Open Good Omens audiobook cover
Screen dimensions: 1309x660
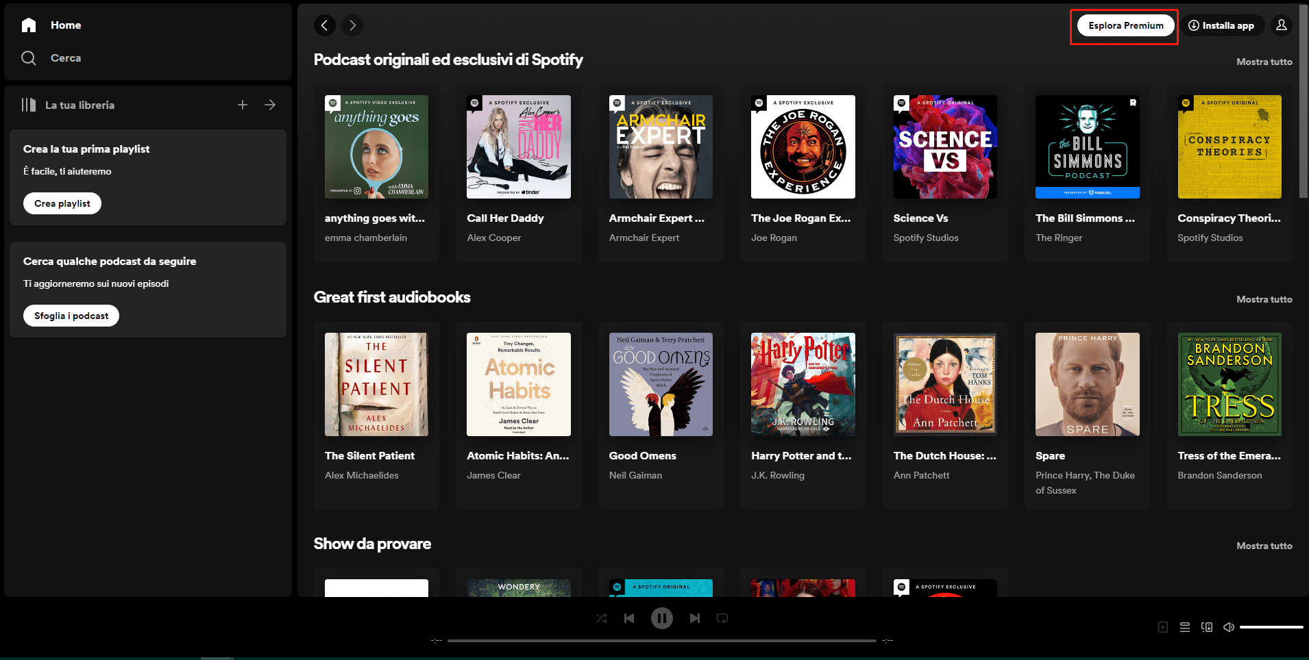click(661, 384)
